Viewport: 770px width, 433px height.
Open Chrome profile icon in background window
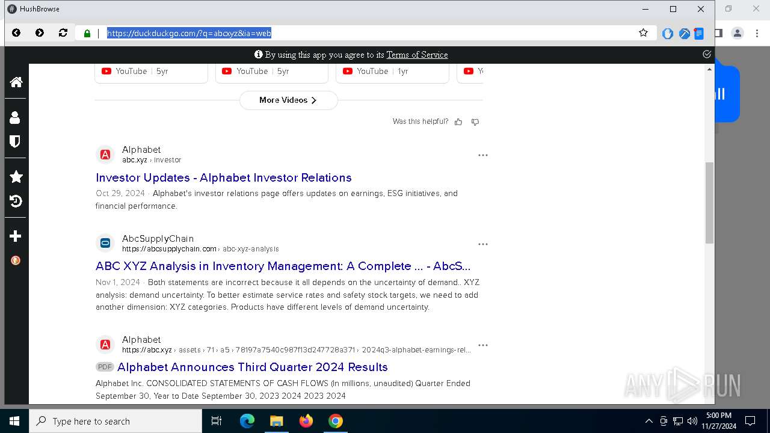tap(738, 33)
